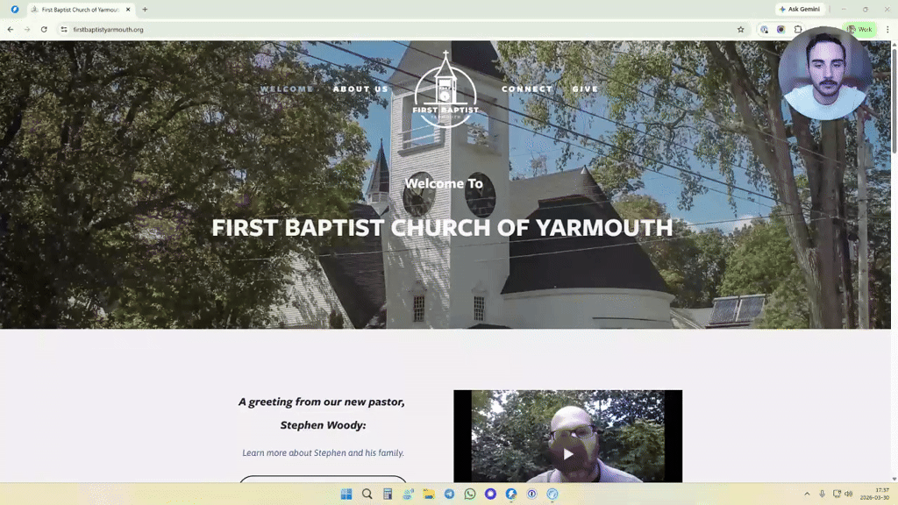
Task: Open Telegram from the taskbar
Action: click(x=450, y=494)
